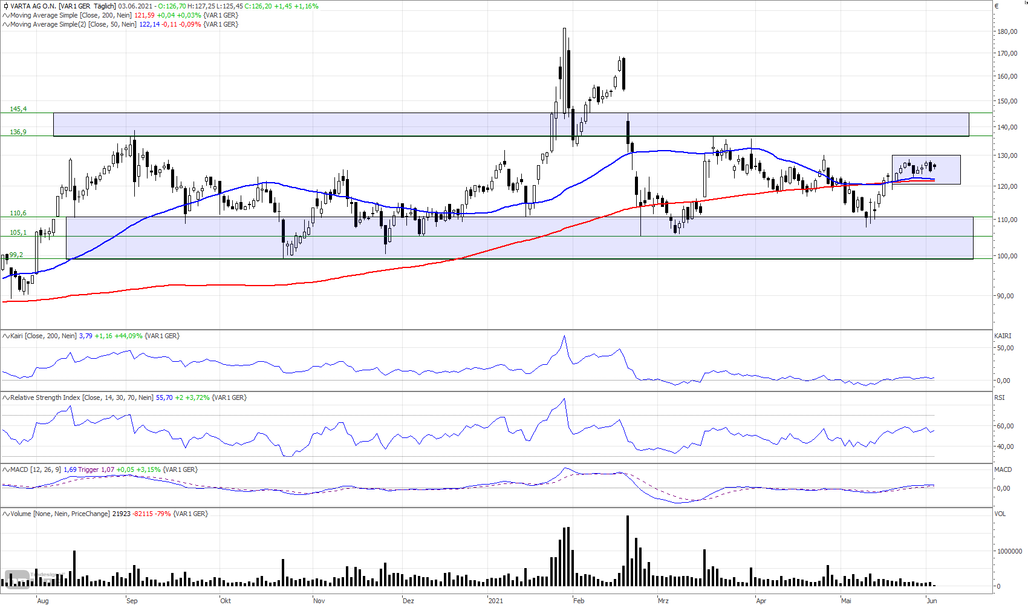Screen dimensions: 1028x605
Task: Click the wave icon next to Volume label
Action: click(x=6, y=514)
